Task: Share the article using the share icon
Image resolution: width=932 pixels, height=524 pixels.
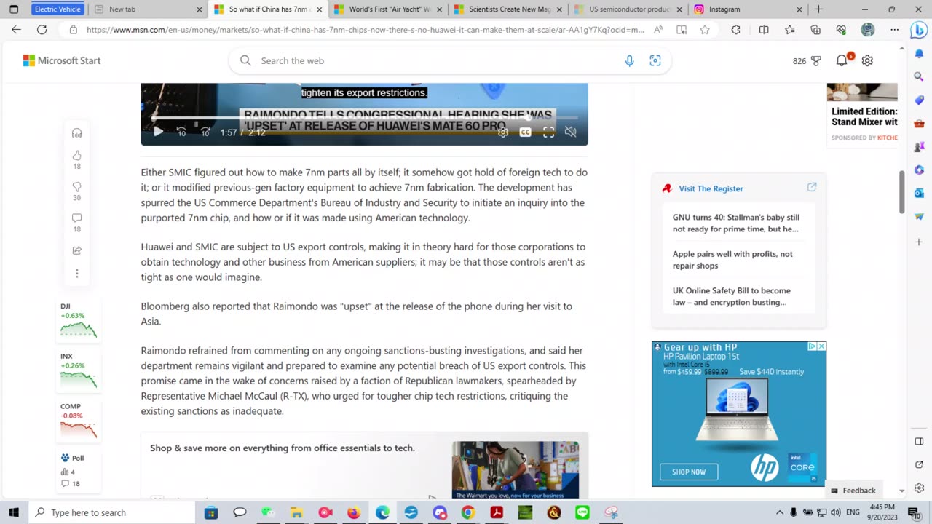Action: coord(76,250)
